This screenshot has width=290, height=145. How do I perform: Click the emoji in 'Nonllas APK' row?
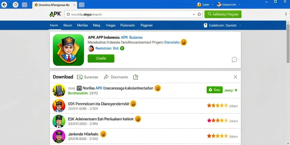(157, 88)
